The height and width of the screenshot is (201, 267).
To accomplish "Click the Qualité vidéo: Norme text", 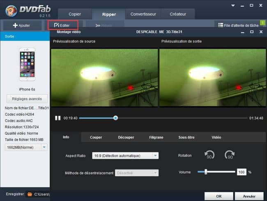I will tap(21, 133).
